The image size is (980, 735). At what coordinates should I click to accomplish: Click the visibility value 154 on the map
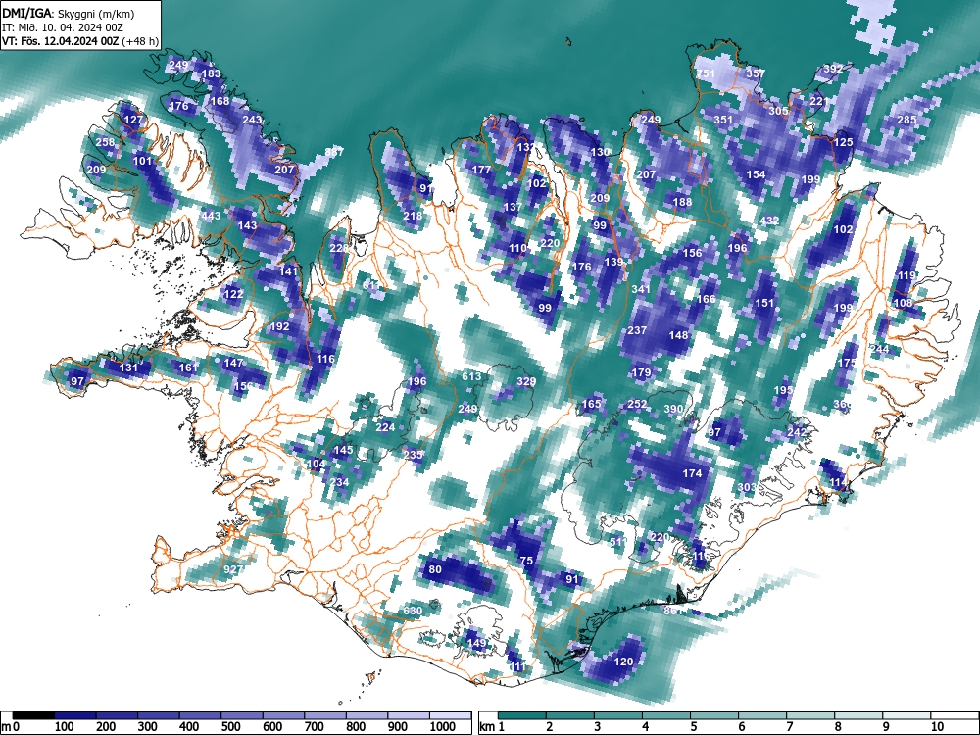coord(756,174)
